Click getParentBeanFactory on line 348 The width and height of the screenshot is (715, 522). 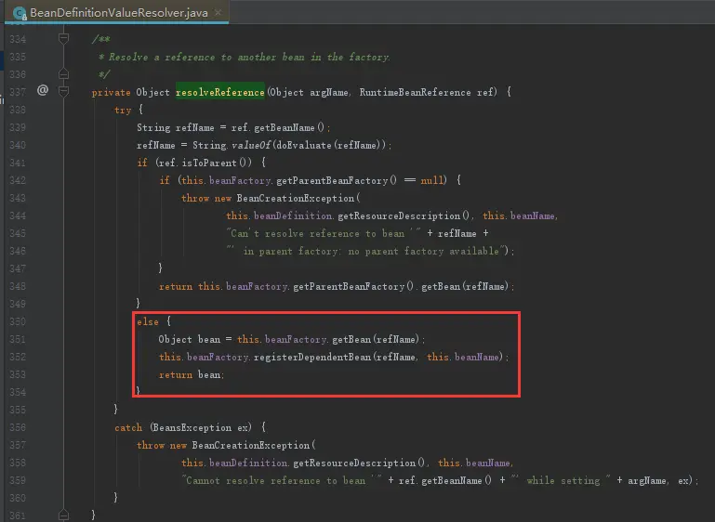click(349, 286)
